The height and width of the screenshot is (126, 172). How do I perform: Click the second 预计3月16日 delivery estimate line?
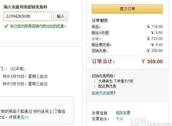pyautogui.click(x=25, y=84)
